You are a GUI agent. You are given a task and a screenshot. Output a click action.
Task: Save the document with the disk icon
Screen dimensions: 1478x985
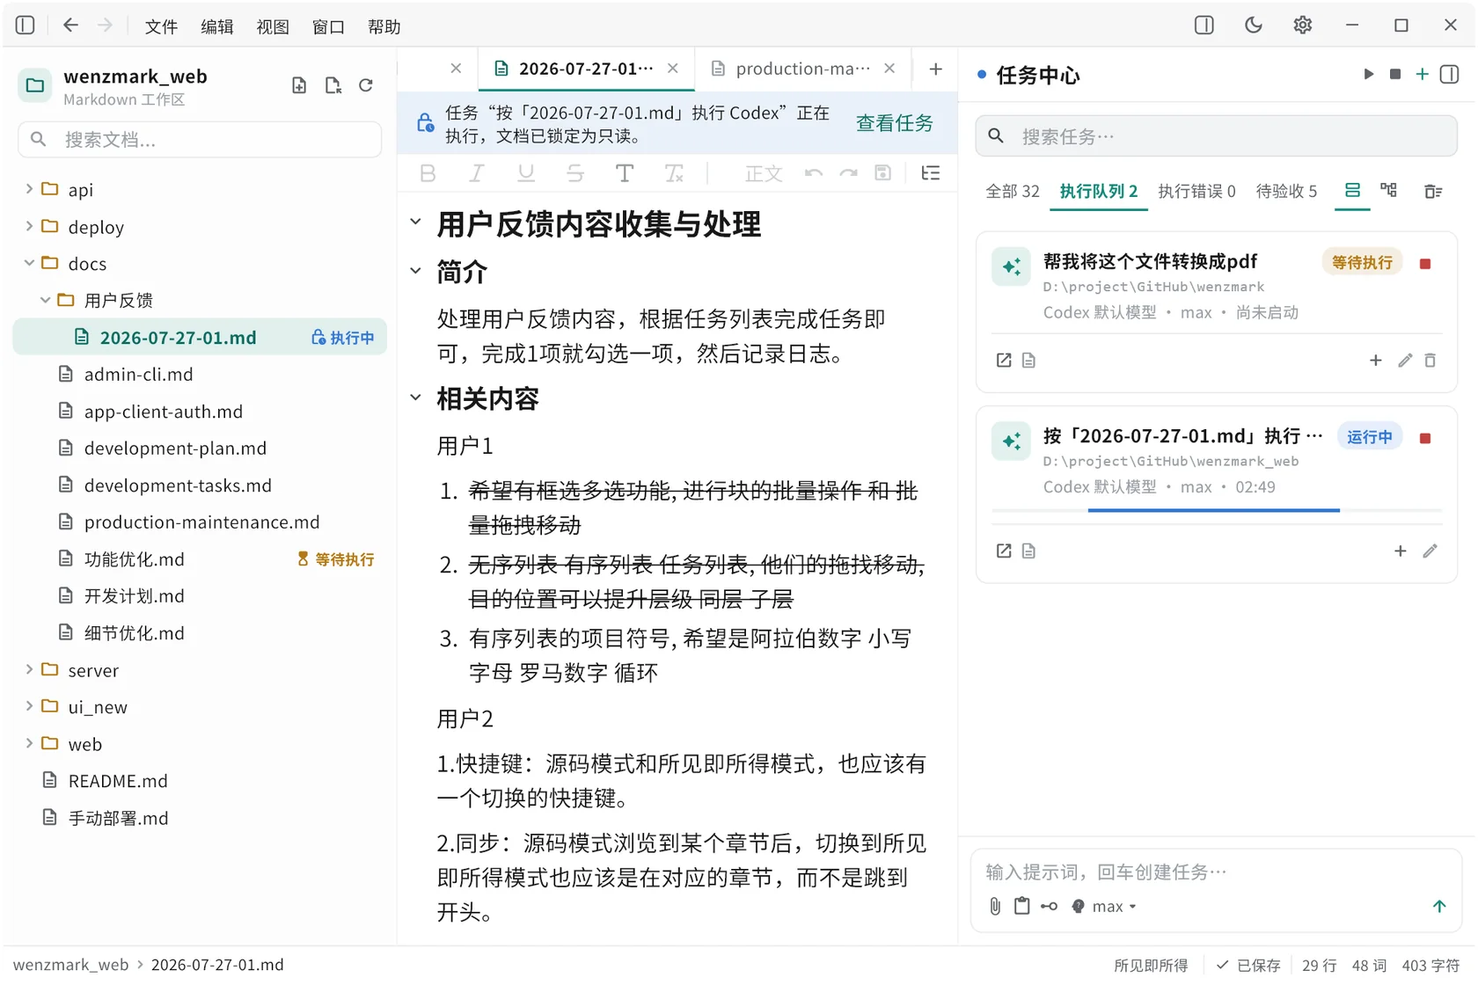pyautogui.click(x=883, y=173)
